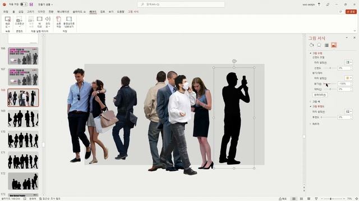Screen dimensions: 359x201
Task: Click the Notes button in status bar
Action: pos(283,199)
